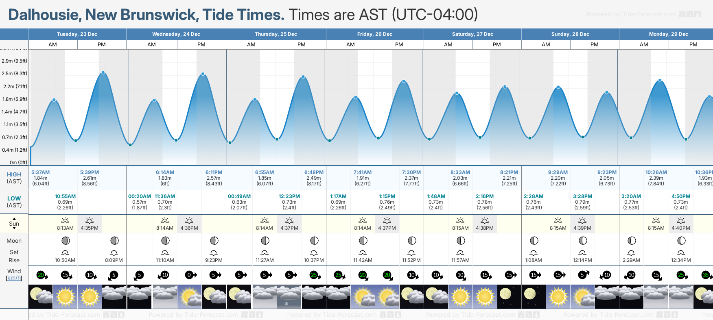Click the Powered by Tide-Forecast.com watermark at top right

643,14
